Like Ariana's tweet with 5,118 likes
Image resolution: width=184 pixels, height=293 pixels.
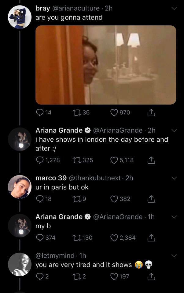(114, 160)
